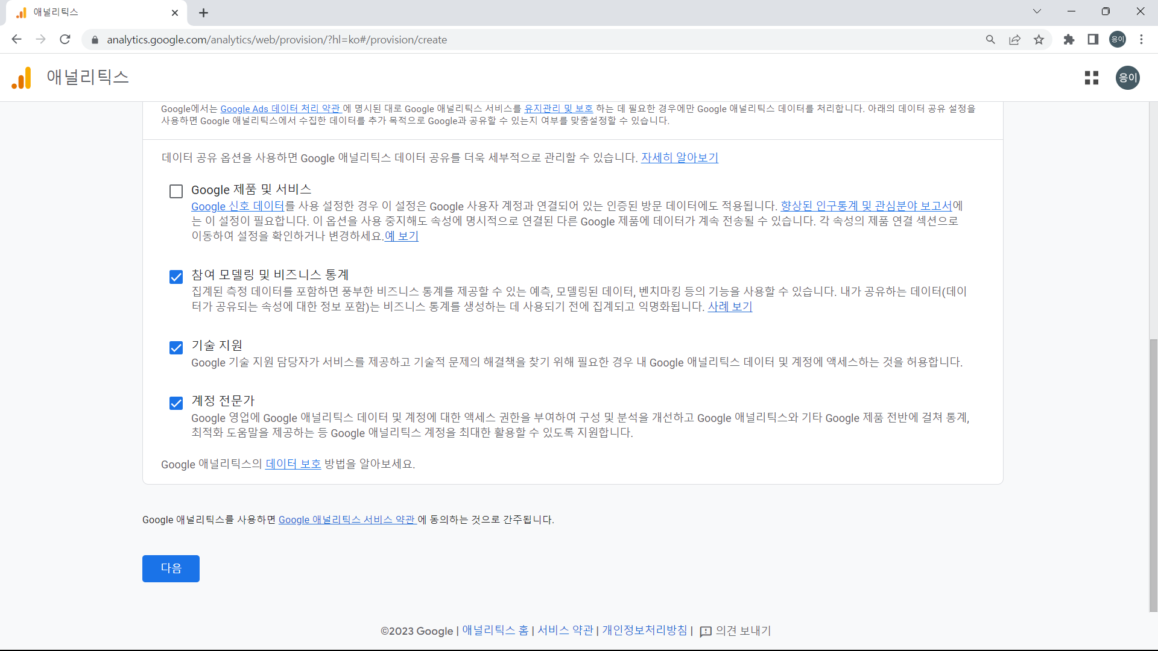Reload the current page
Image resolution: width=1158 pixels, height=651 pixels.
click(65, 39)
